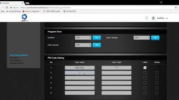Viewport: 179px width, 100px height.
Task: Click OK next to Siren Tamper
Action: point(155,38)
